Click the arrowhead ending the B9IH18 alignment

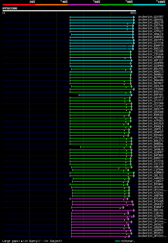click(x=128, y=124)
